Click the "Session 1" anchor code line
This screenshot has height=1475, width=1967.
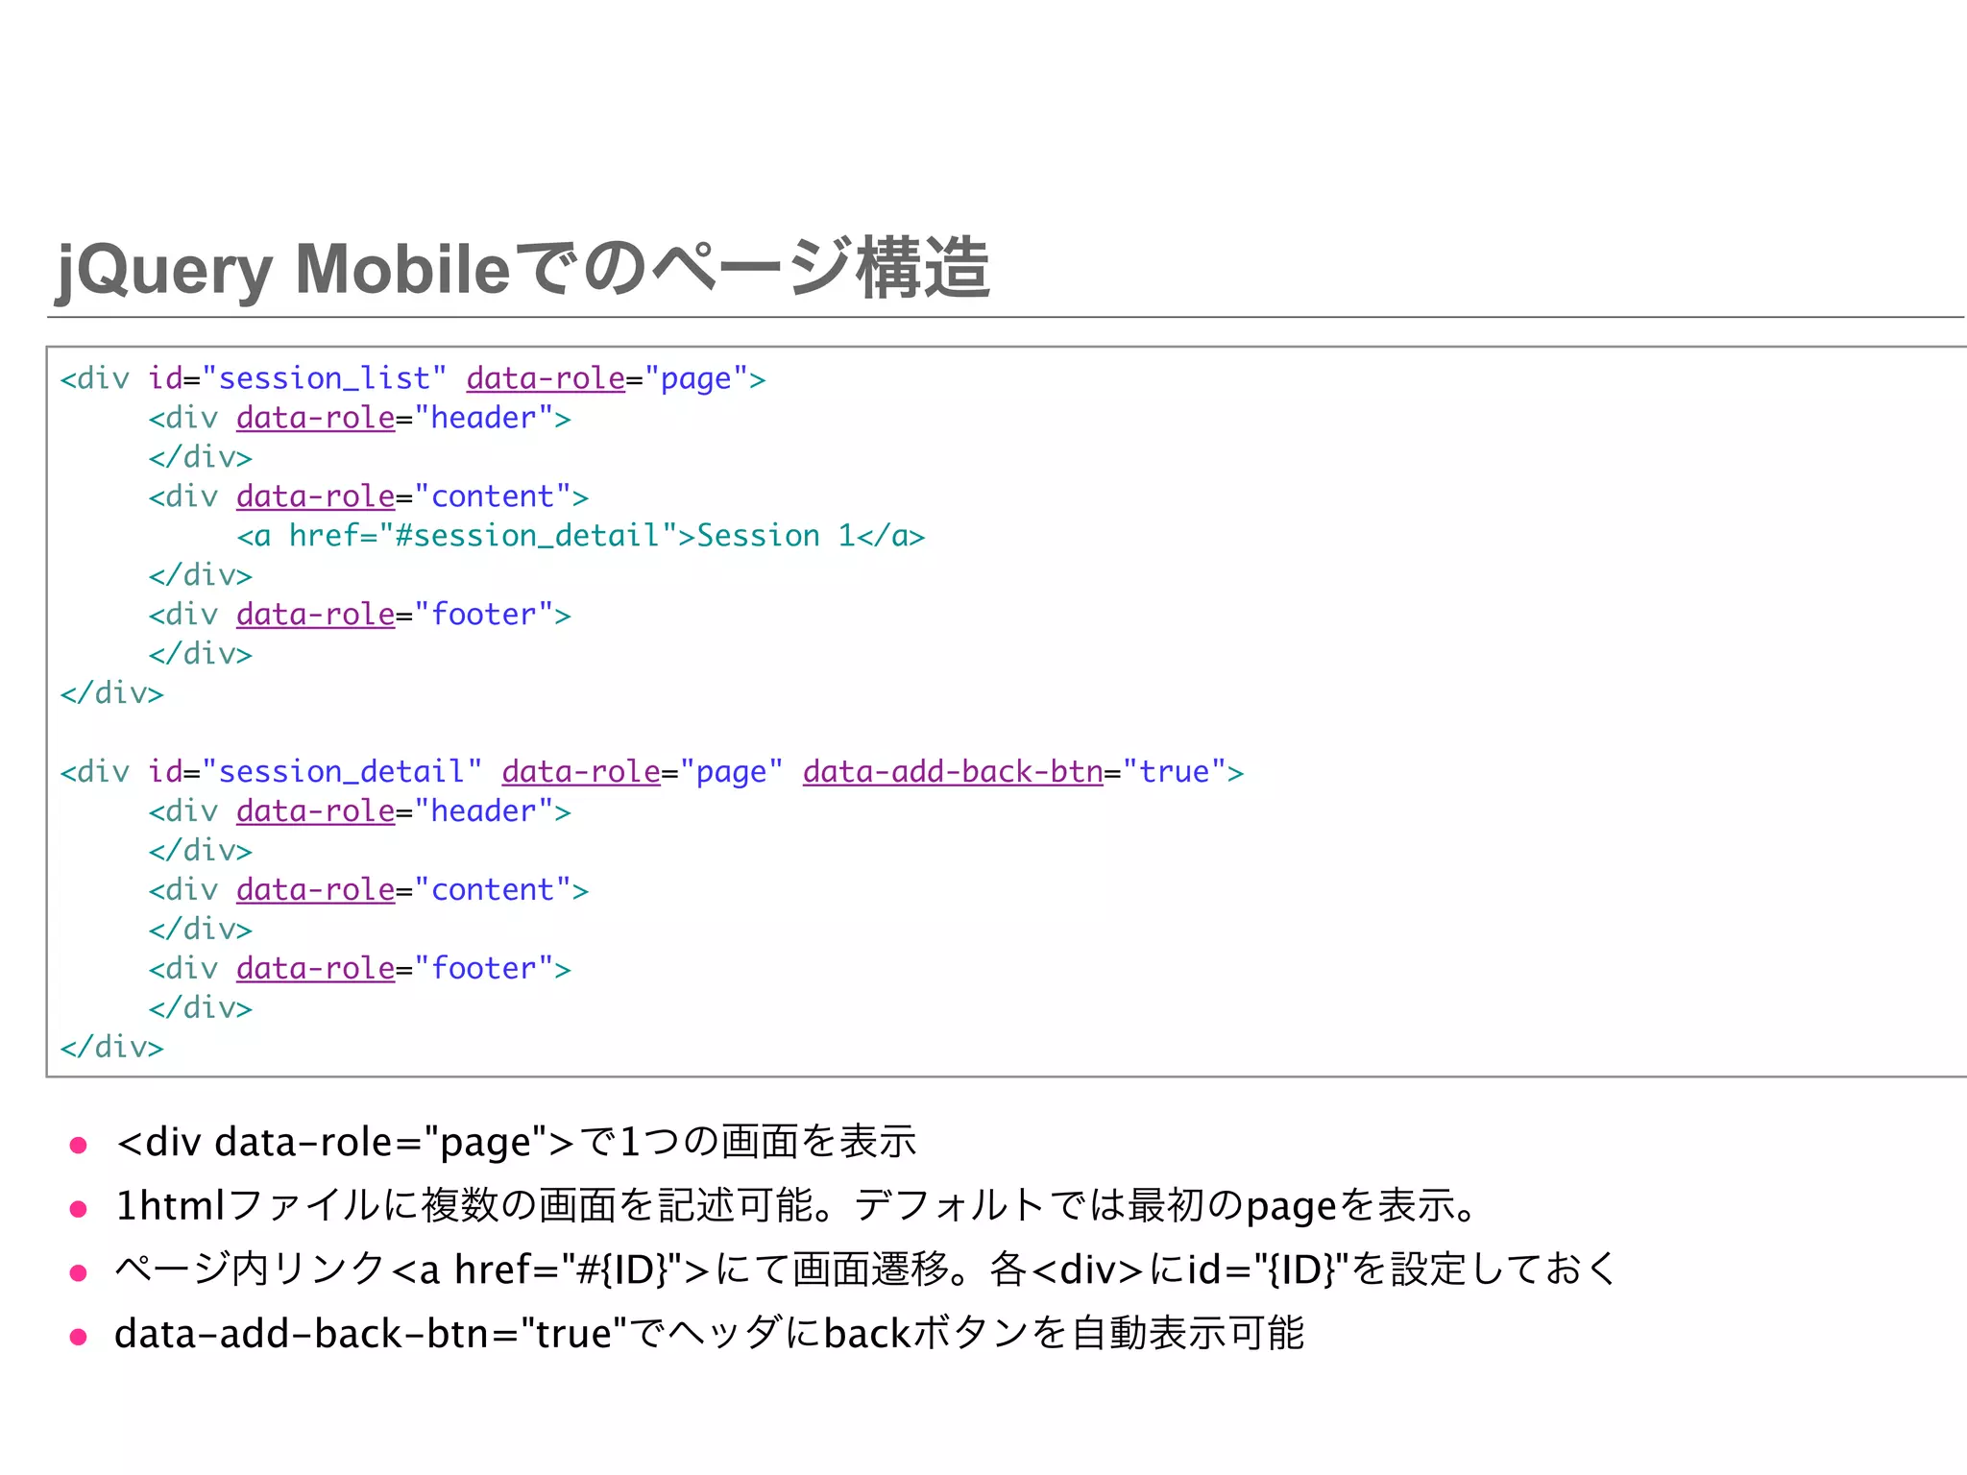click(x=581, y=536)
